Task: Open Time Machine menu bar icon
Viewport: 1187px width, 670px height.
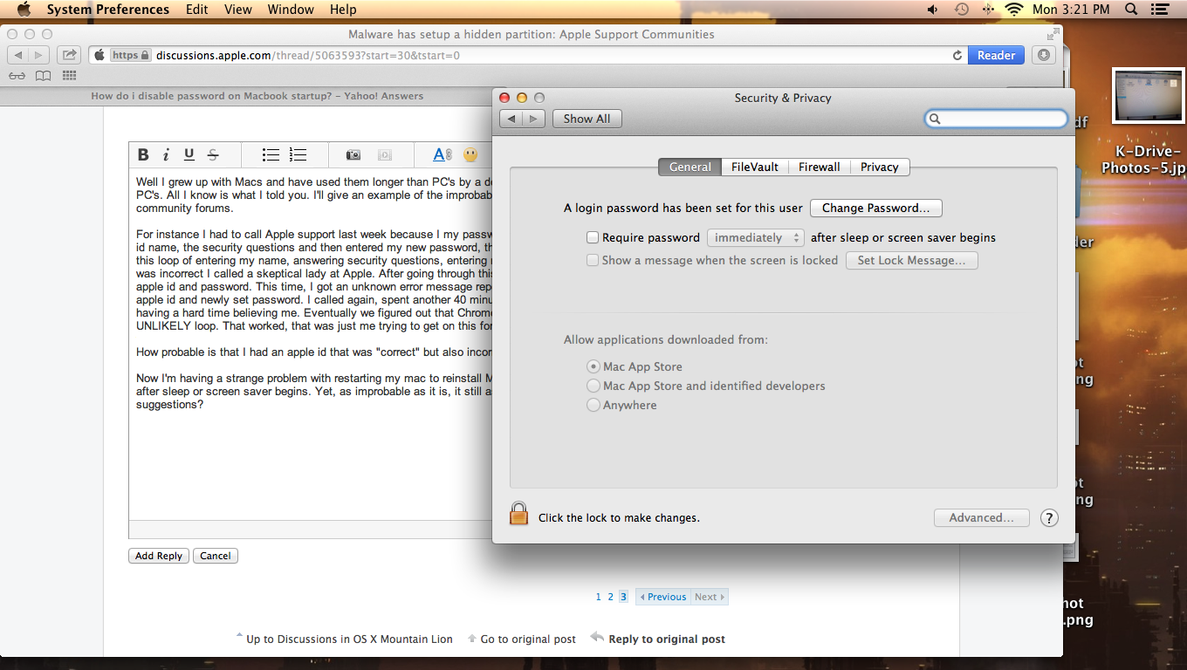Action: click(961, 10)
